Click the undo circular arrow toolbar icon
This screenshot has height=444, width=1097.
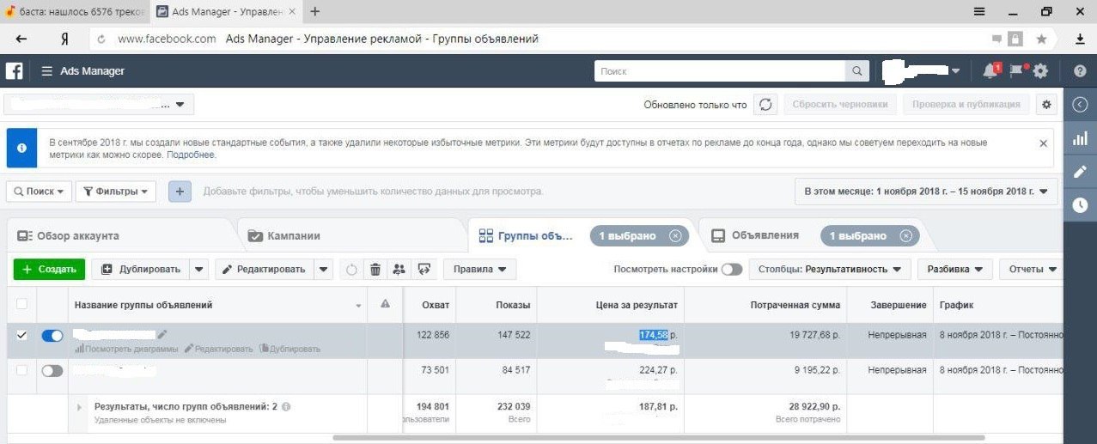(351, 270)
